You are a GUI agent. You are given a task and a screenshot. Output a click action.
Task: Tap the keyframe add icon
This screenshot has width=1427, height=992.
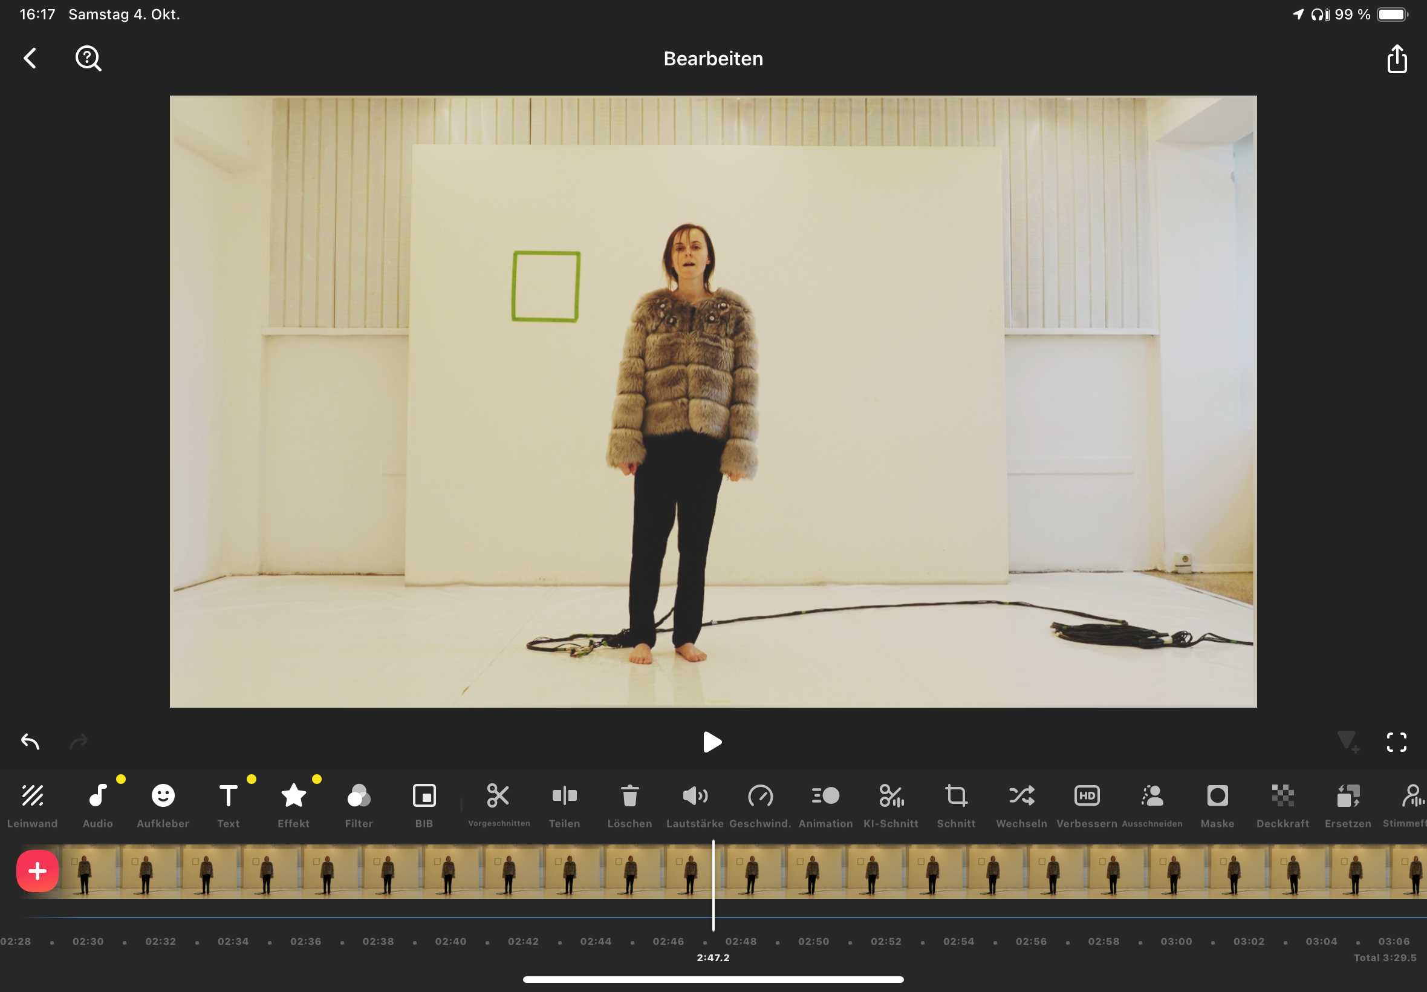[x=1348, y=742]
